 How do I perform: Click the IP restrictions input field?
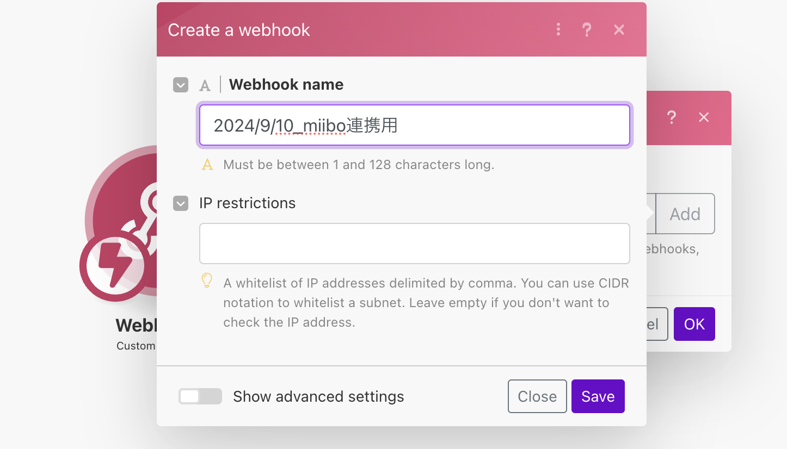[415, 244]
